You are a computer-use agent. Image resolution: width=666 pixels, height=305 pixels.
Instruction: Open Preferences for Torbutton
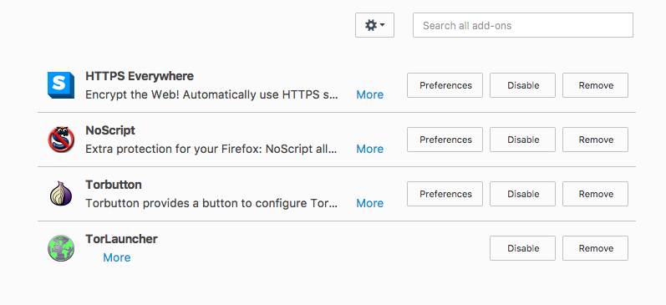pos(445,194)
